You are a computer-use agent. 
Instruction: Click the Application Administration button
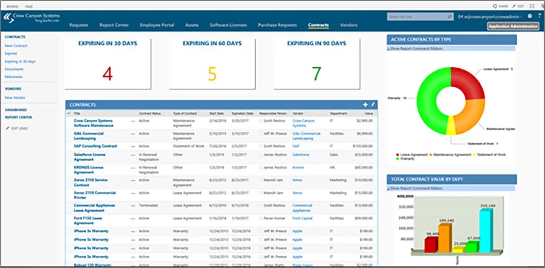pos(513,26)
